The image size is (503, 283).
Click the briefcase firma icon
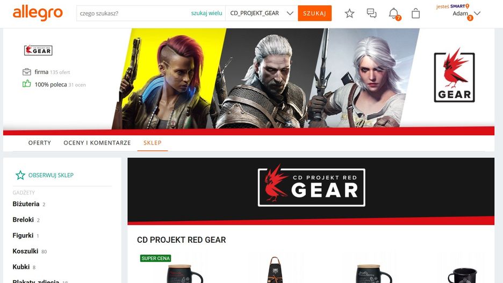click(x=27, y=72)
